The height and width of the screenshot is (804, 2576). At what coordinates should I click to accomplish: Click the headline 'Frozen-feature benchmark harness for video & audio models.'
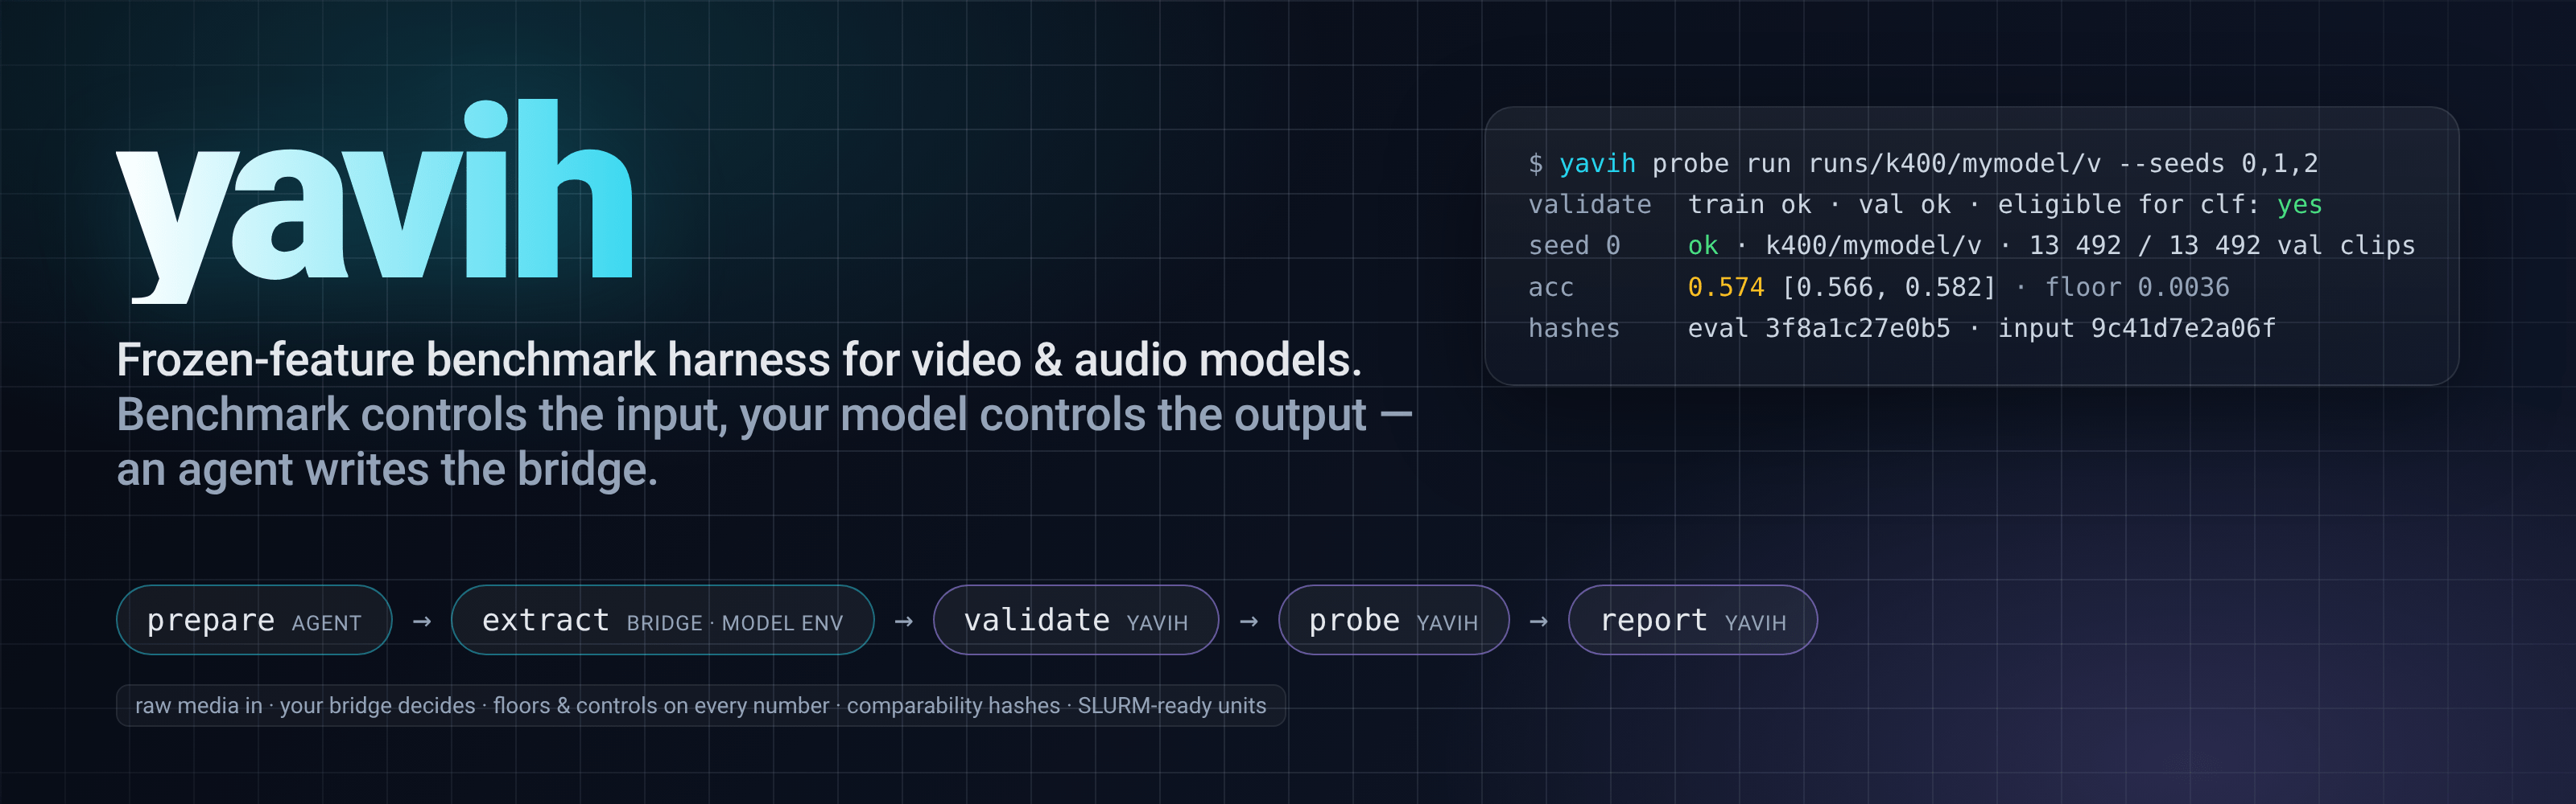[739, 359]
